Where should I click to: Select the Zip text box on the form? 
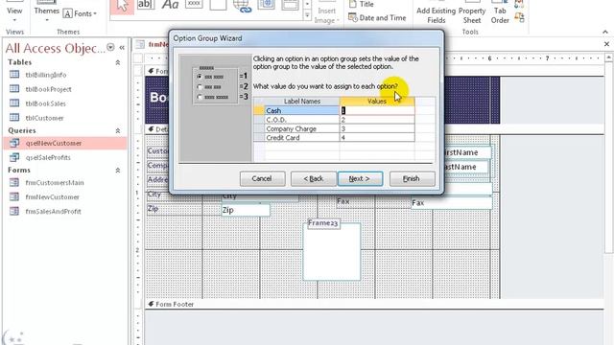click(246, 210)
